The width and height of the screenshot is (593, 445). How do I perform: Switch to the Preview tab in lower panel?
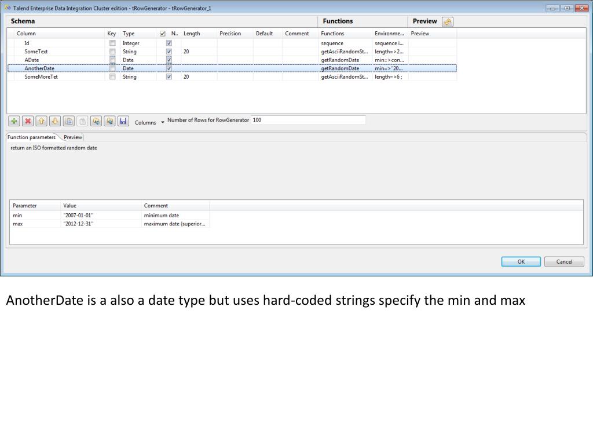tap(72, 137)
